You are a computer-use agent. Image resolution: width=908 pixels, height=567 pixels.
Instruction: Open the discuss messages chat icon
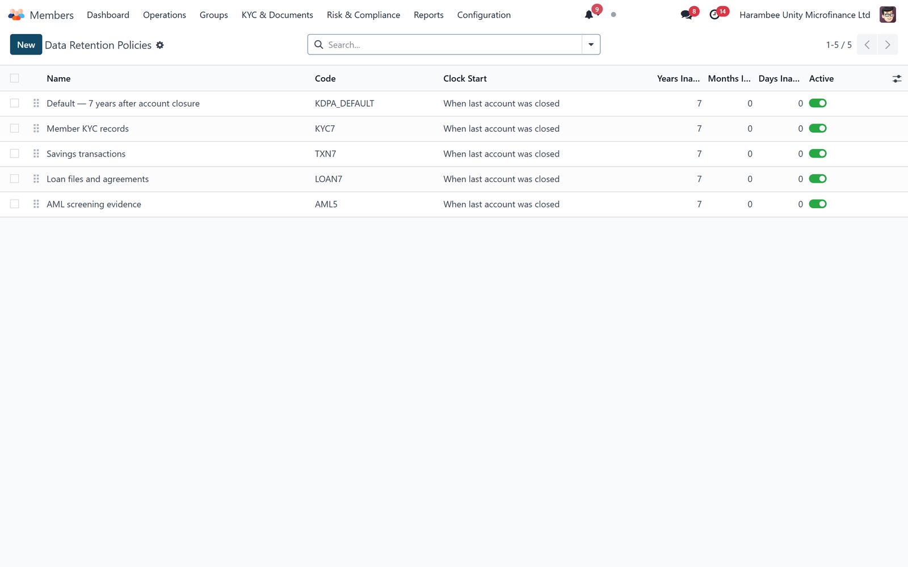686,15
